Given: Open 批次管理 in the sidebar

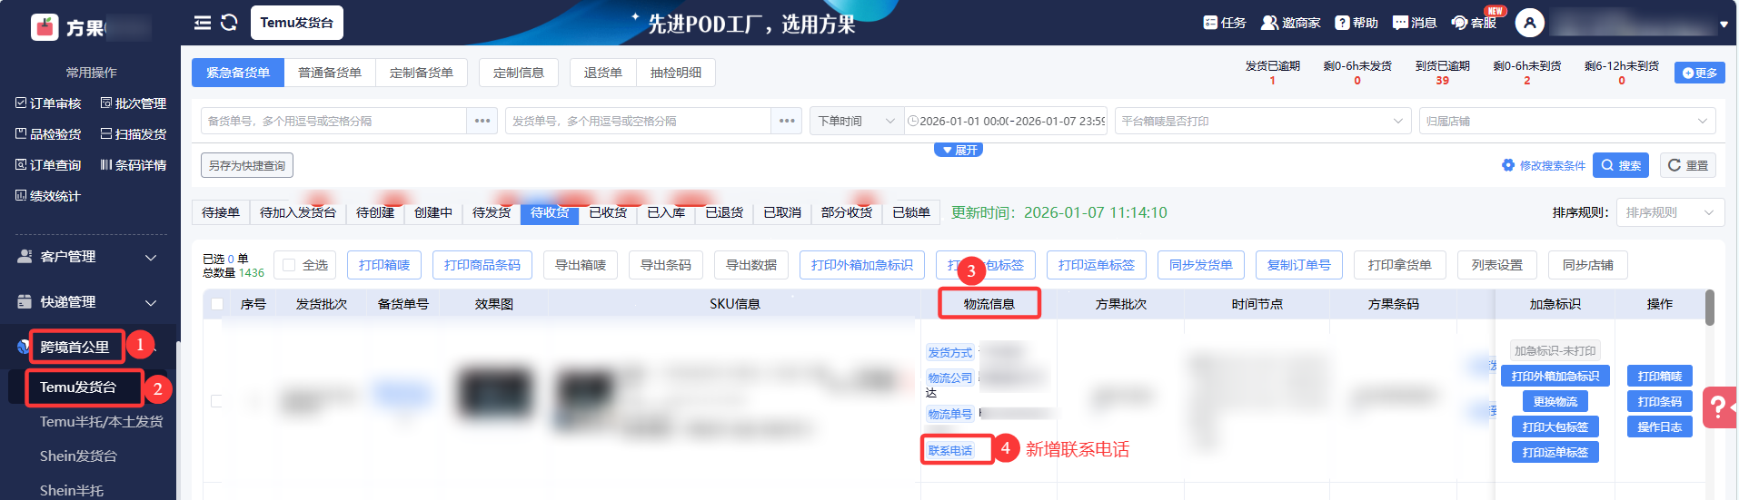Looking at the screenshot, I should click(x=133, y=103).
